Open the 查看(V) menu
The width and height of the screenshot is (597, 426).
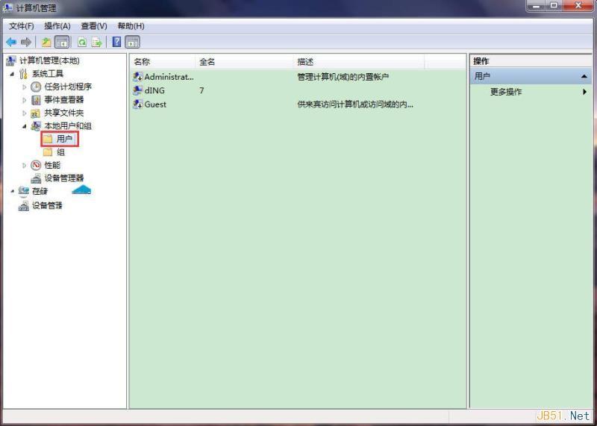point(94,26)
